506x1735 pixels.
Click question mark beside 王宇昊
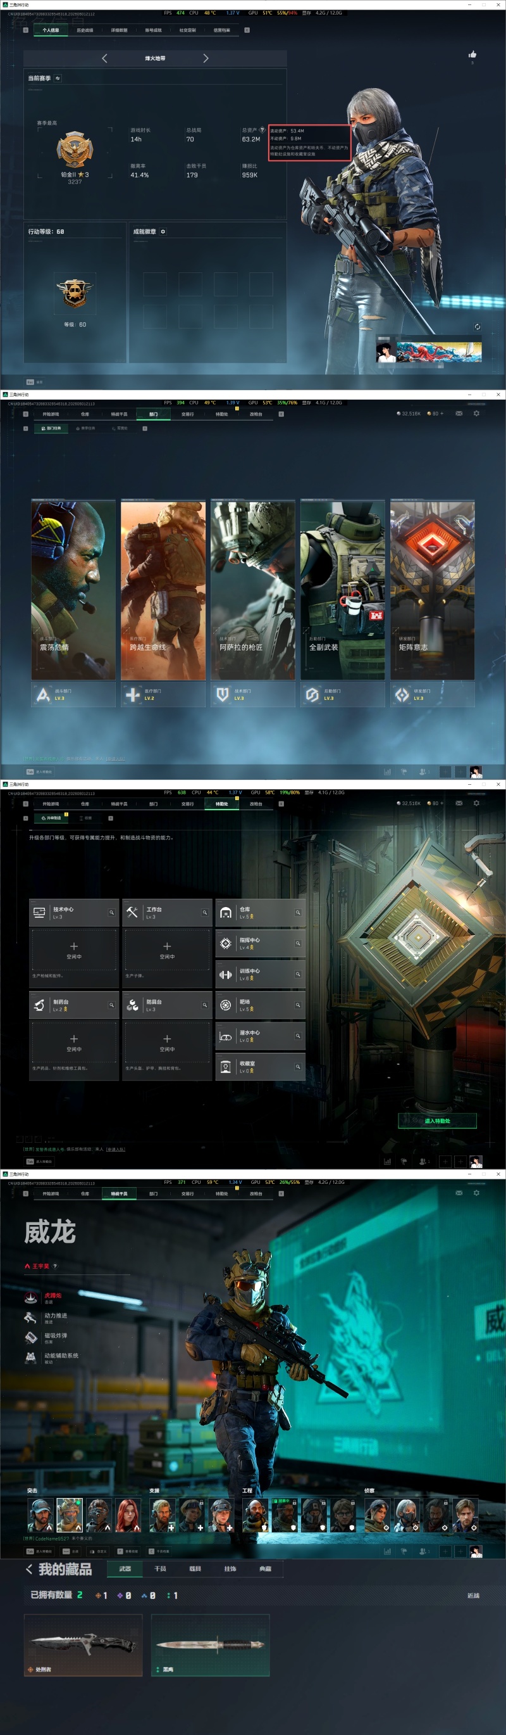click(x=55, y=1266)
